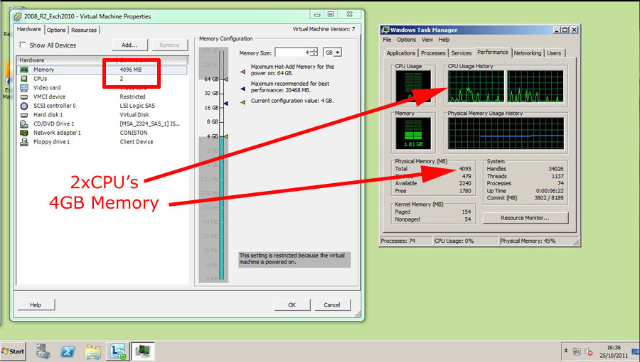The width and height of the screenshot is (640, 362).
Task: Click 'CPU Usage: 0%' in status bar
Action: 454,241
